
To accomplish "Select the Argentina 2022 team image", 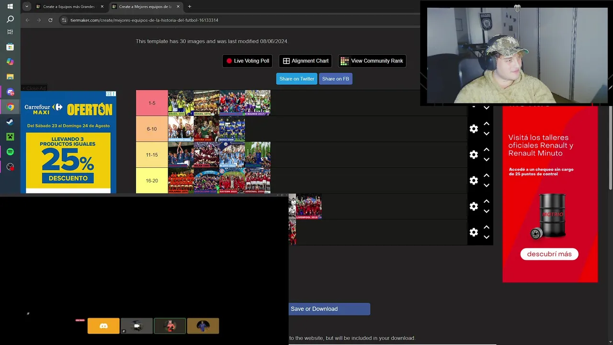I will (181, 129).
